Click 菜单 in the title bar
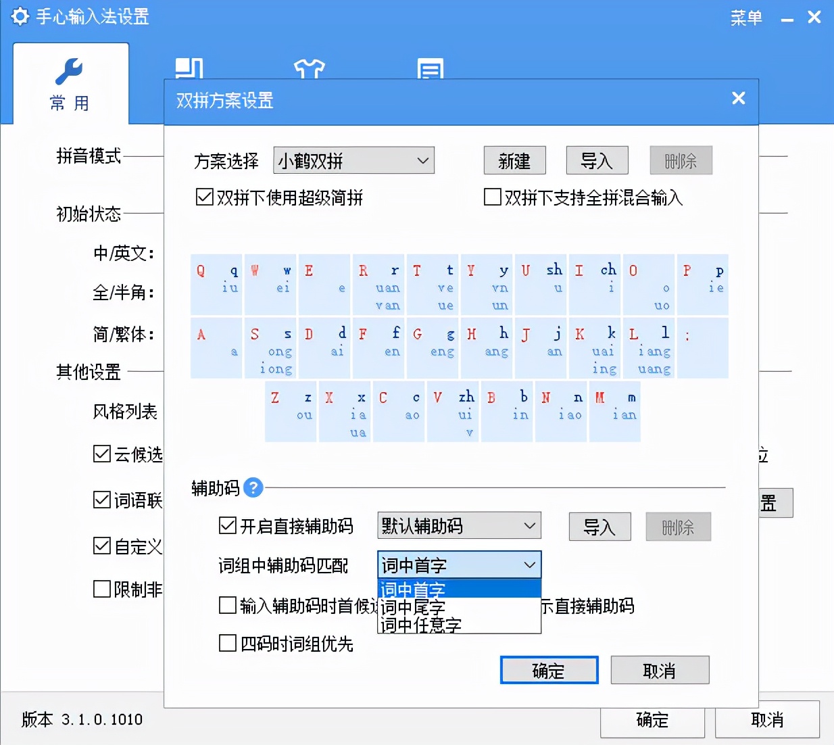834x745 pixels. click(x=745, y=19)
